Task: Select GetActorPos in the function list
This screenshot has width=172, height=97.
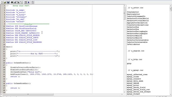Action: 133,29
